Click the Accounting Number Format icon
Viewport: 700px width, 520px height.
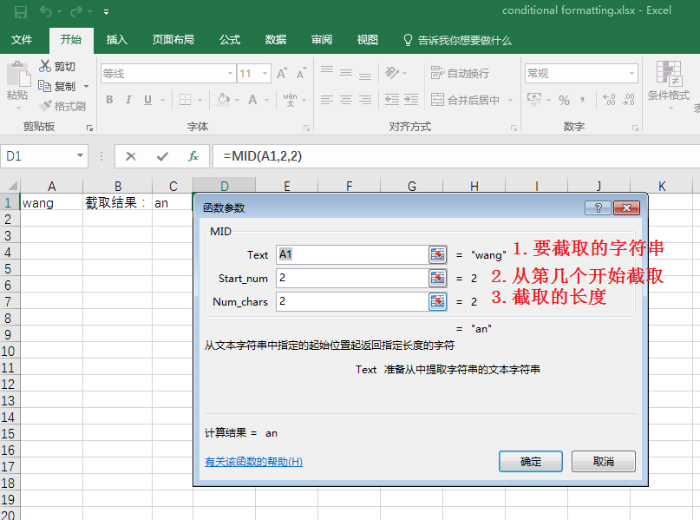[534, 100]
